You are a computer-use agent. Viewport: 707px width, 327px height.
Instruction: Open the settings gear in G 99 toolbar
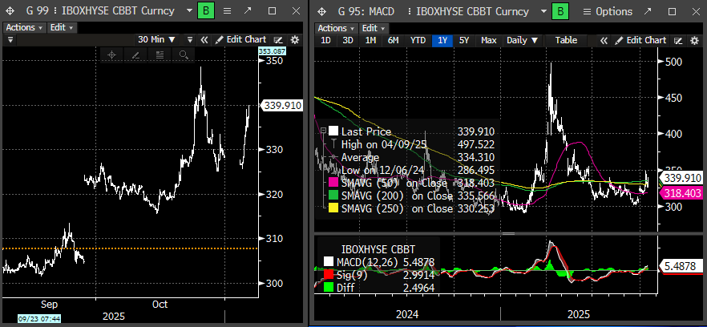pos(295,40)
